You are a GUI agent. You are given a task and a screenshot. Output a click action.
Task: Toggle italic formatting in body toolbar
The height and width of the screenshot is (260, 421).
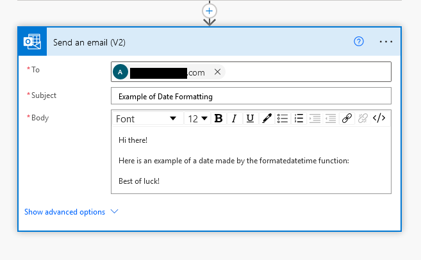tap(234, 118)
